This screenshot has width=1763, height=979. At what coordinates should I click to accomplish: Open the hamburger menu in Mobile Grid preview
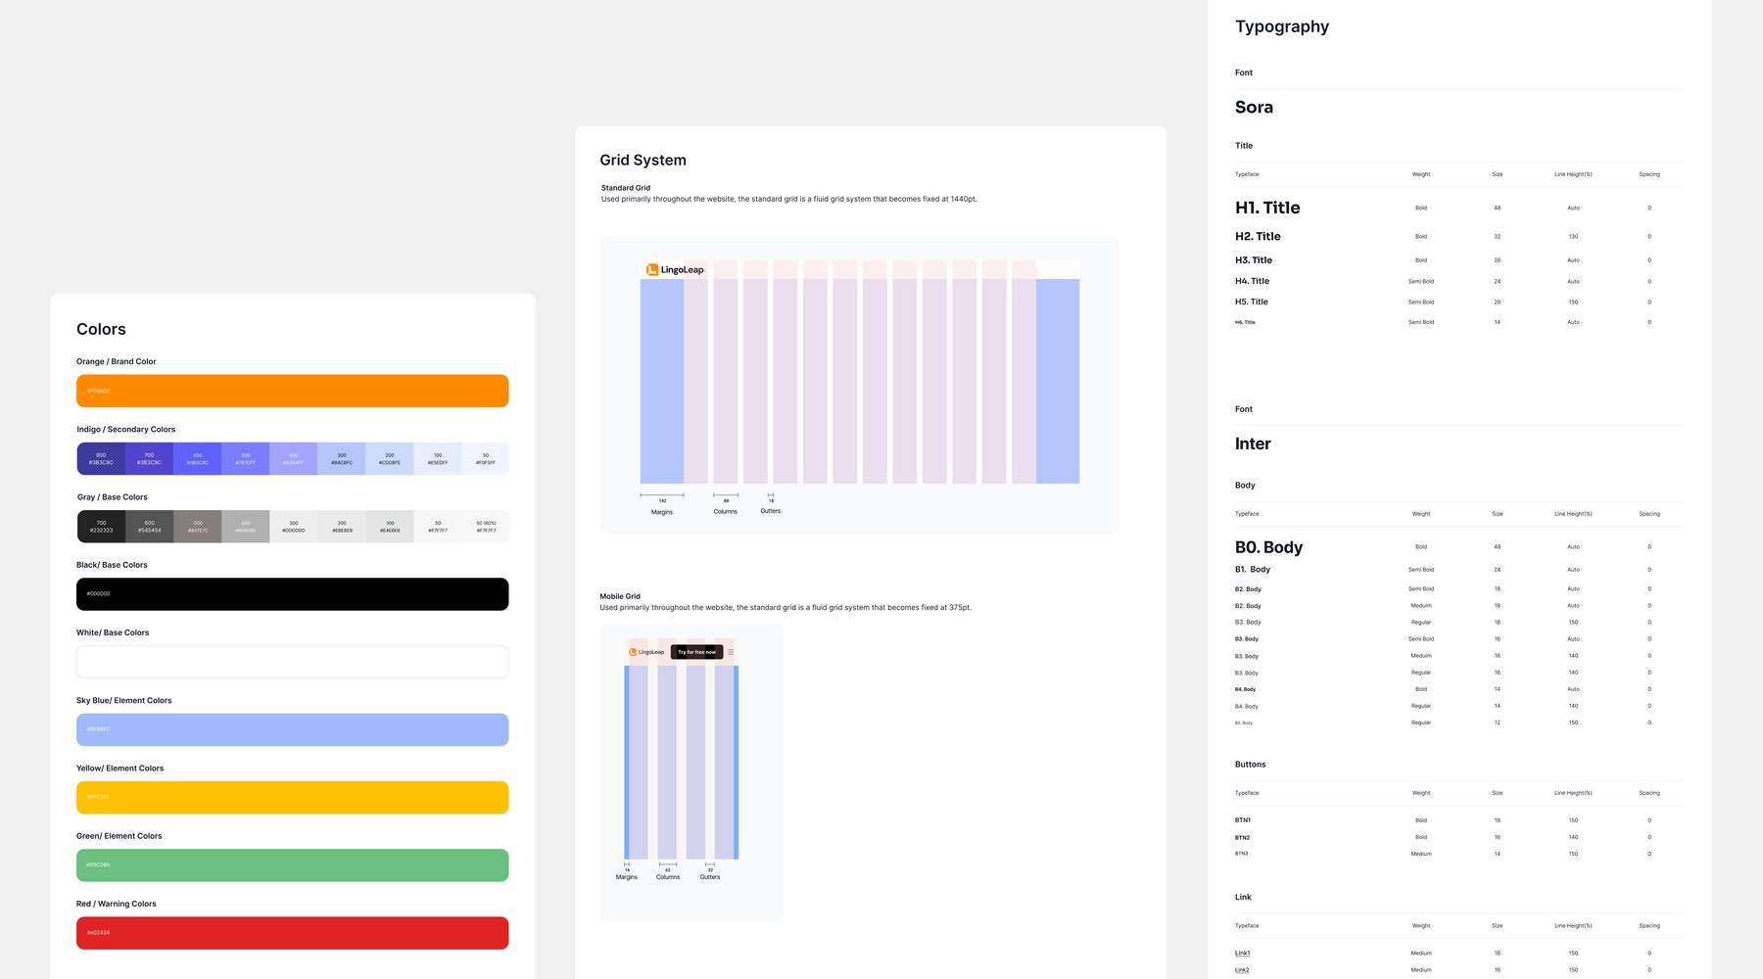(x=731, y=652)
